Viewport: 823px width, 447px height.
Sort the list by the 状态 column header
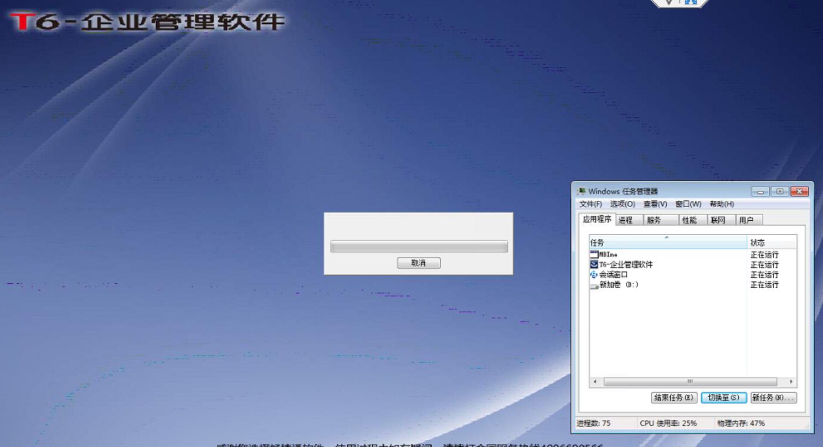772,242
